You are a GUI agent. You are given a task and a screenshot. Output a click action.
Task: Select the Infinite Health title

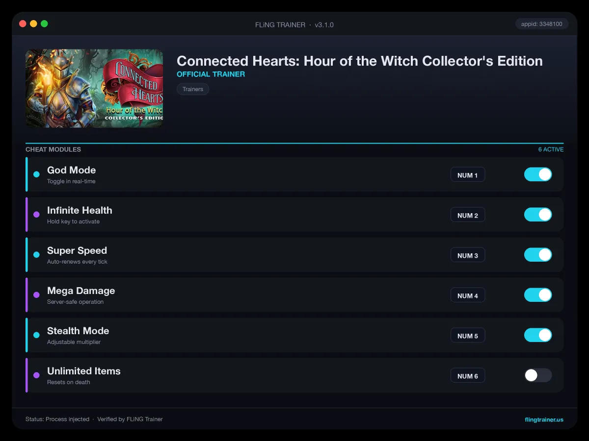(x=80, y=210)
